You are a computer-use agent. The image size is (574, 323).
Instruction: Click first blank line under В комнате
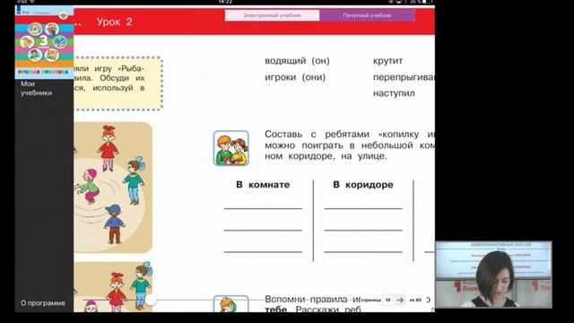(263, 208)
